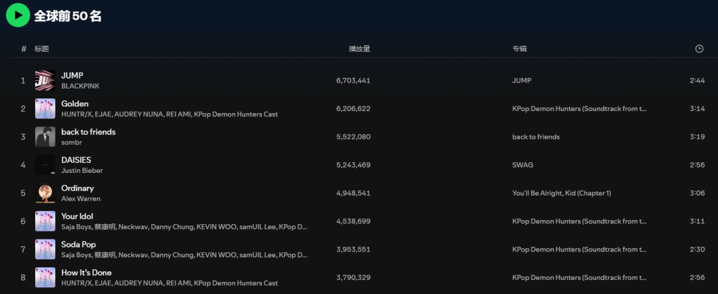Screen dimensions: 718x294
Task: Click the 标题 column header
Action: [x=42, y=49]
